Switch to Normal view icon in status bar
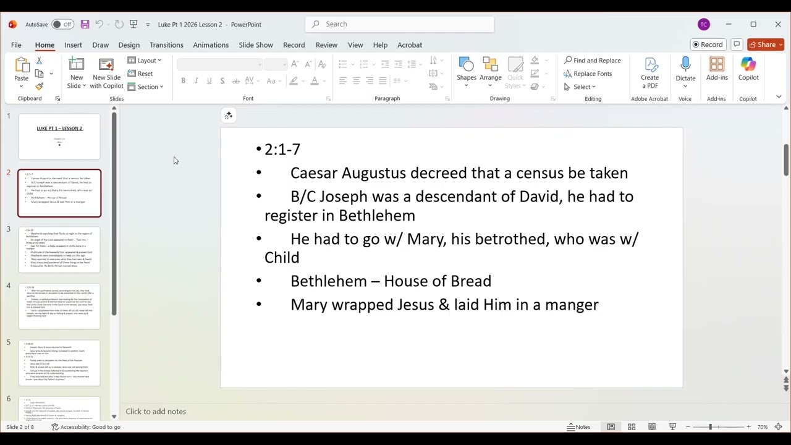The width and height of the screenshot is (791, 445). tap(611, 427)
